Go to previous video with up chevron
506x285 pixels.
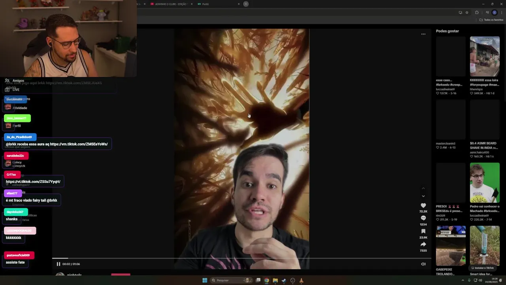click(x=423, y=188)
